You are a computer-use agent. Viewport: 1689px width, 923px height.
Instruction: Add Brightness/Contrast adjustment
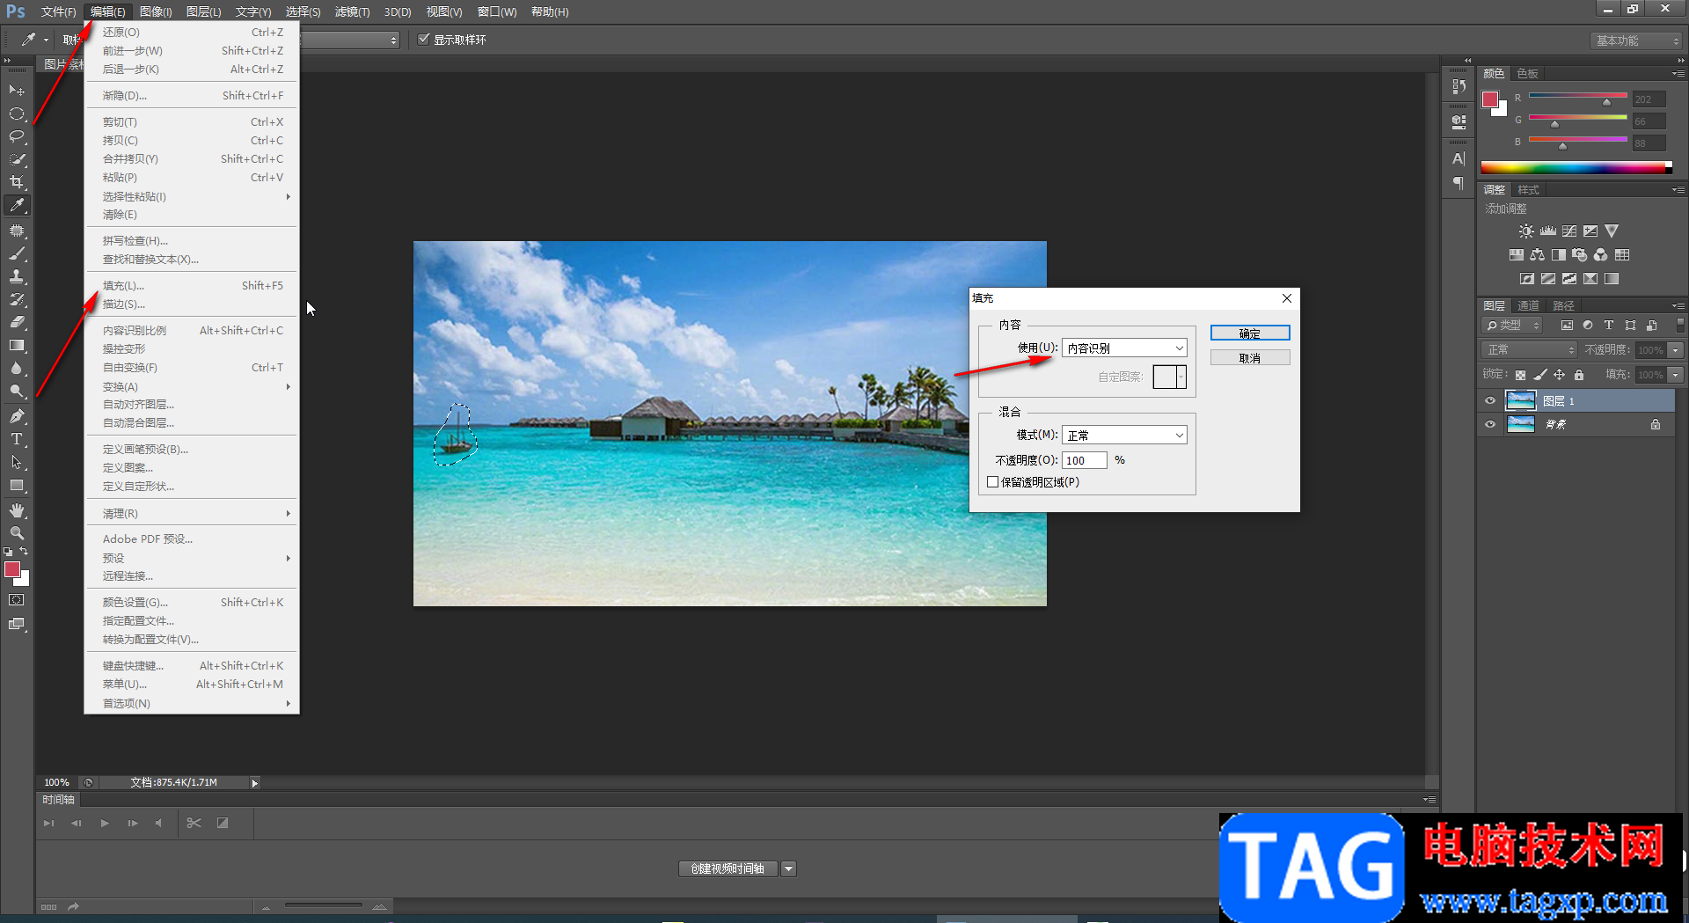[1526, 231]
